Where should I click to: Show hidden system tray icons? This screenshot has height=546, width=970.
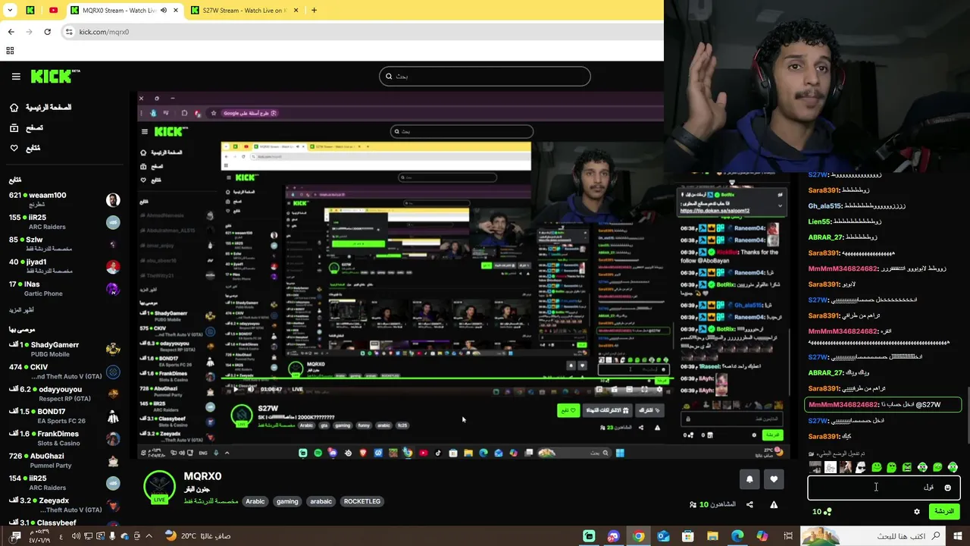pos(149,536)
